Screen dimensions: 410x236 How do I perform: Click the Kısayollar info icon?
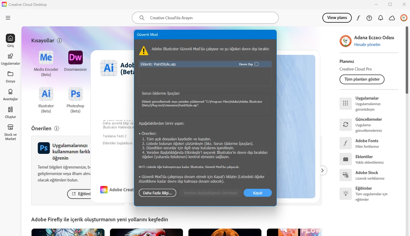tap(59, 40)
